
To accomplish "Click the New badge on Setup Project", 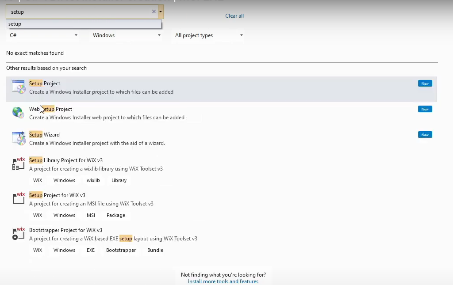I will point(425,84).
